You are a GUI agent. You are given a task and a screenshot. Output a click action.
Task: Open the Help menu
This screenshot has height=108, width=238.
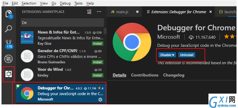pos(90,3)
